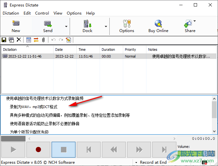Click the Rewind button
The width and height of the screenshot is (218, 166).
[114, 150]
